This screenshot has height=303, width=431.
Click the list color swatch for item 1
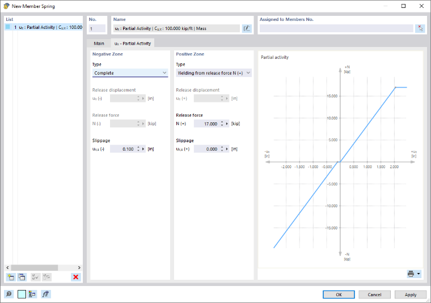point(8,27)
